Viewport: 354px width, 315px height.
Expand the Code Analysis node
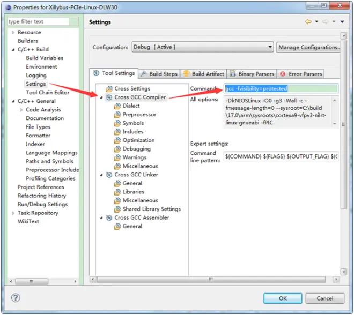point(21,110)
